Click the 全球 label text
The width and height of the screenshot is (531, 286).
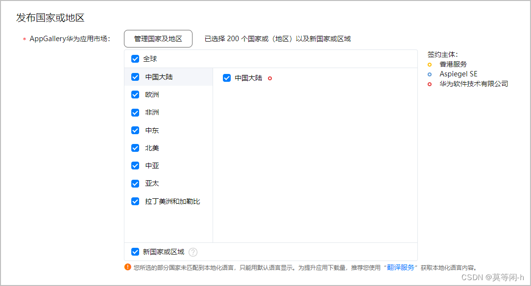150,59
